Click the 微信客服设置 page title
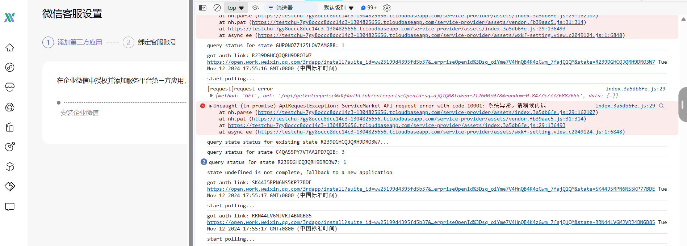The width and height of the screenshot is (687, 246). [72, 13]
